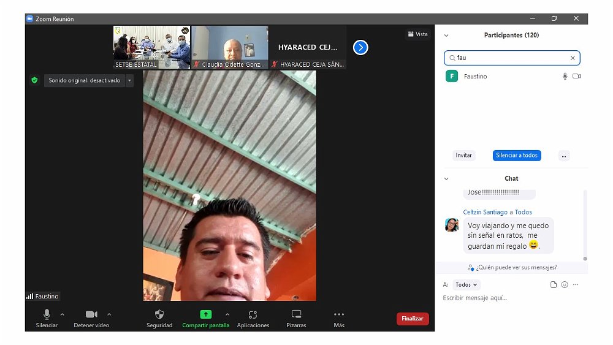This screenshot has width=613, height=345.
Task: Click the Más three-dots menu
Action: 339,314
